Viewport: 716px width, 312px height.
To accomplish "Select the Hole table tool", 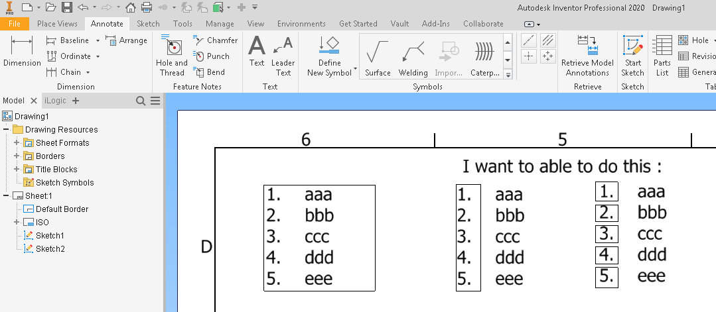I will (693, 40).
